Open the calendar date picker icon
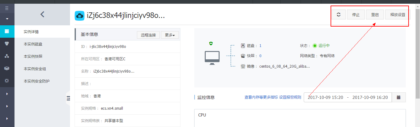 tap(399, 97)
